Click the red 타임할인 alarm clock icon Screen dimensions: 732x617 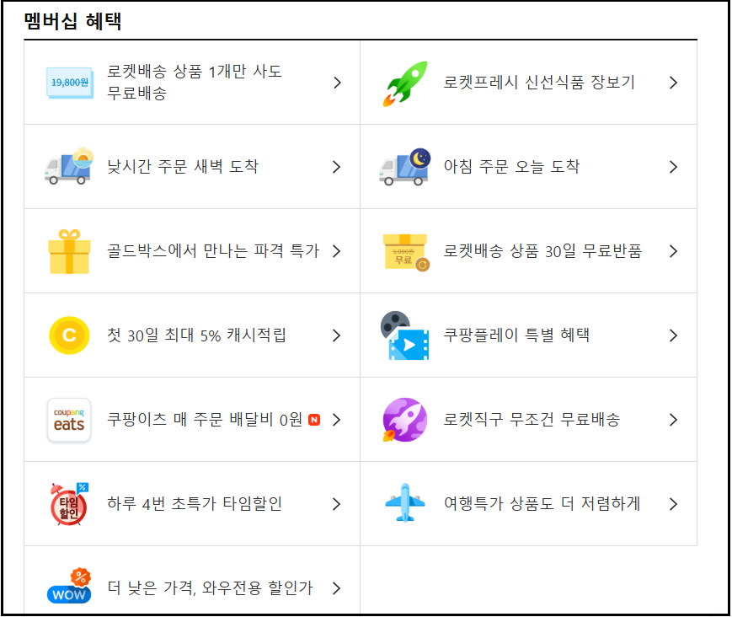tap(69, 504)
